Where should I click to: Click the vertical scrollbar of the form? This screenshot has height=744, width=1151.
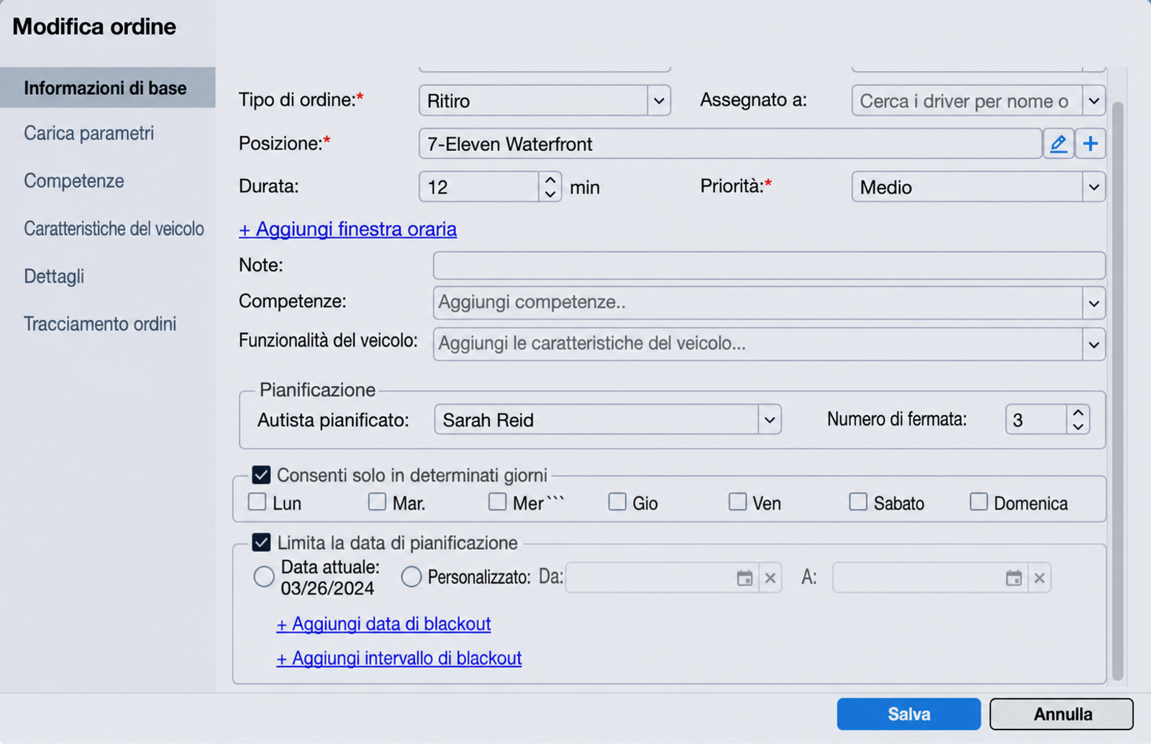[1117, 390]
